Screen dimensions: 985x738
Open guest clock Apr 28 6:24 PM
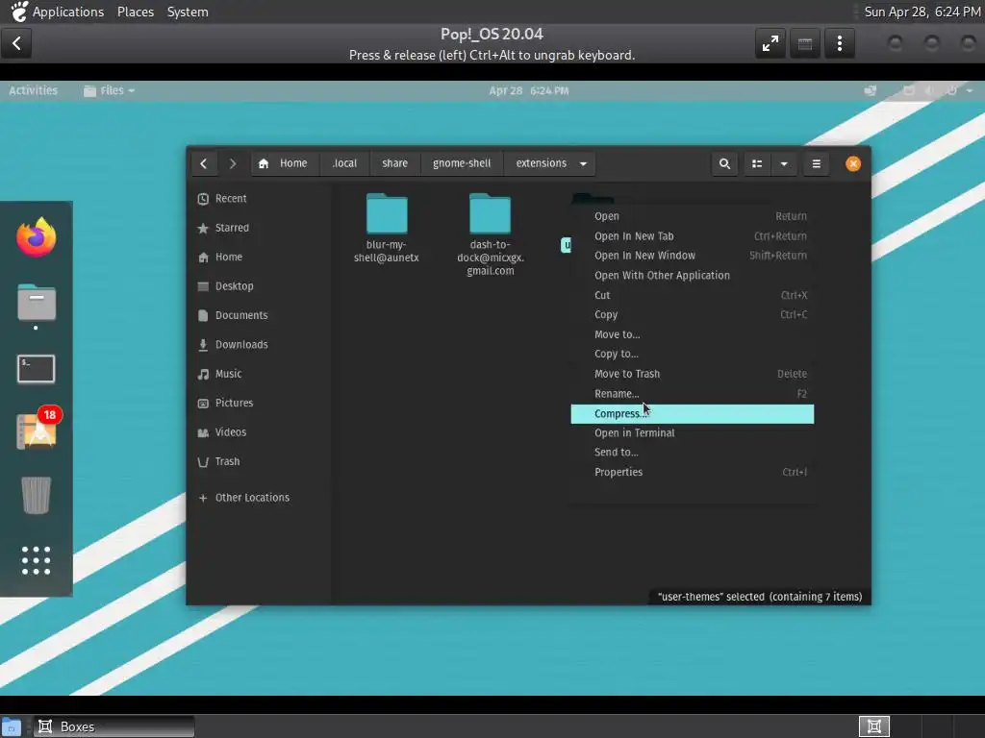(x=529, y=91)
